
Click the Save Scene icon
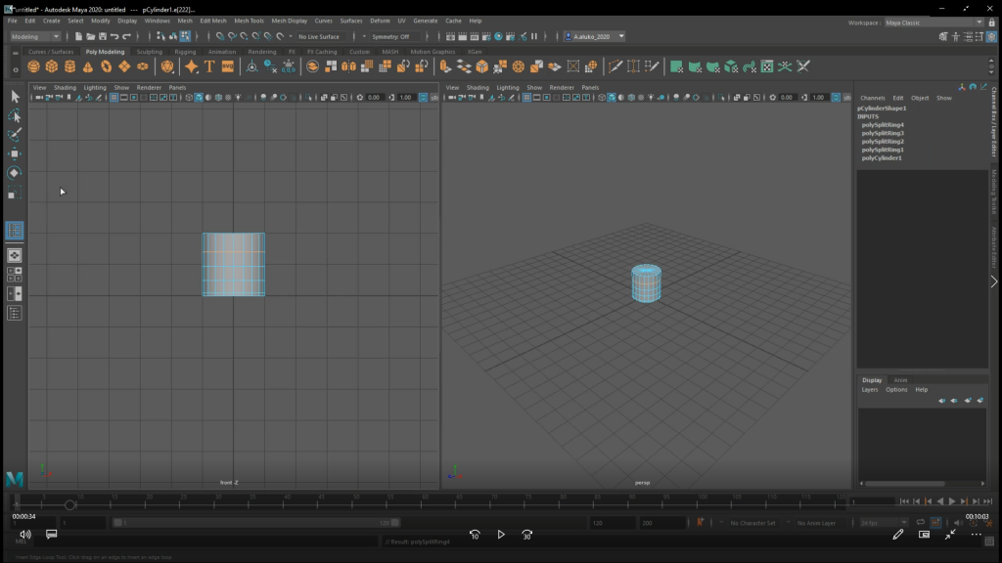tap(101, 36)
